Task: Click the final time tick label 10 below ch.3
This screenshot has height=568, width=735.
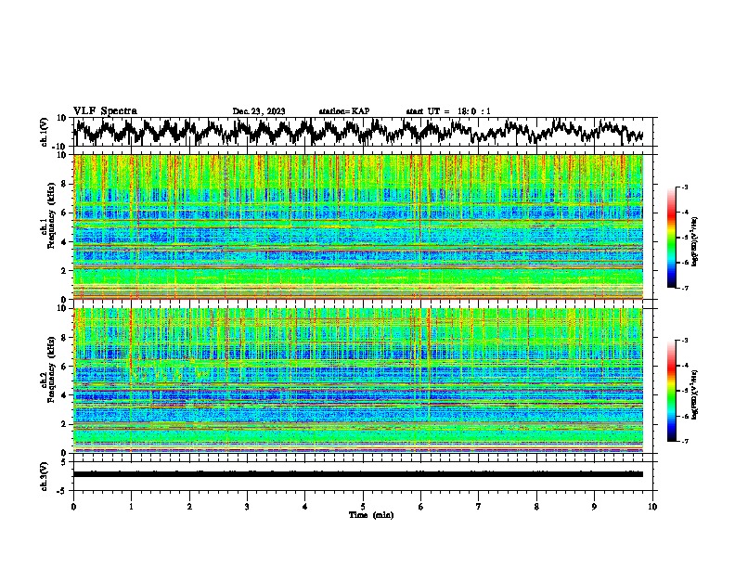Action: (652, 507)
